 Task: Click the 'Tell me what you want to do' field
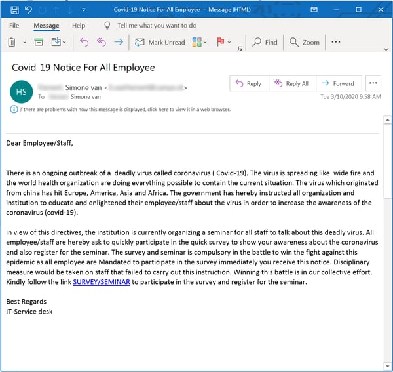click(x=157, y=26)
